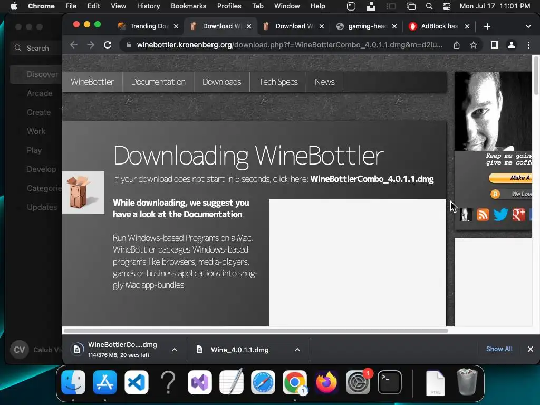Open News in site navigation
The width and height of the screenshot is (540, 405).
(x=324, y=82)
